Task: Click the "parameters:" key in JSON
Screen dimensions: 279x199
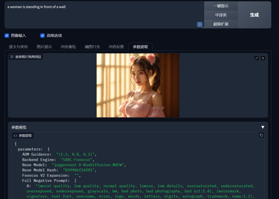Action: pyautogui.click(x=30, y=149)
